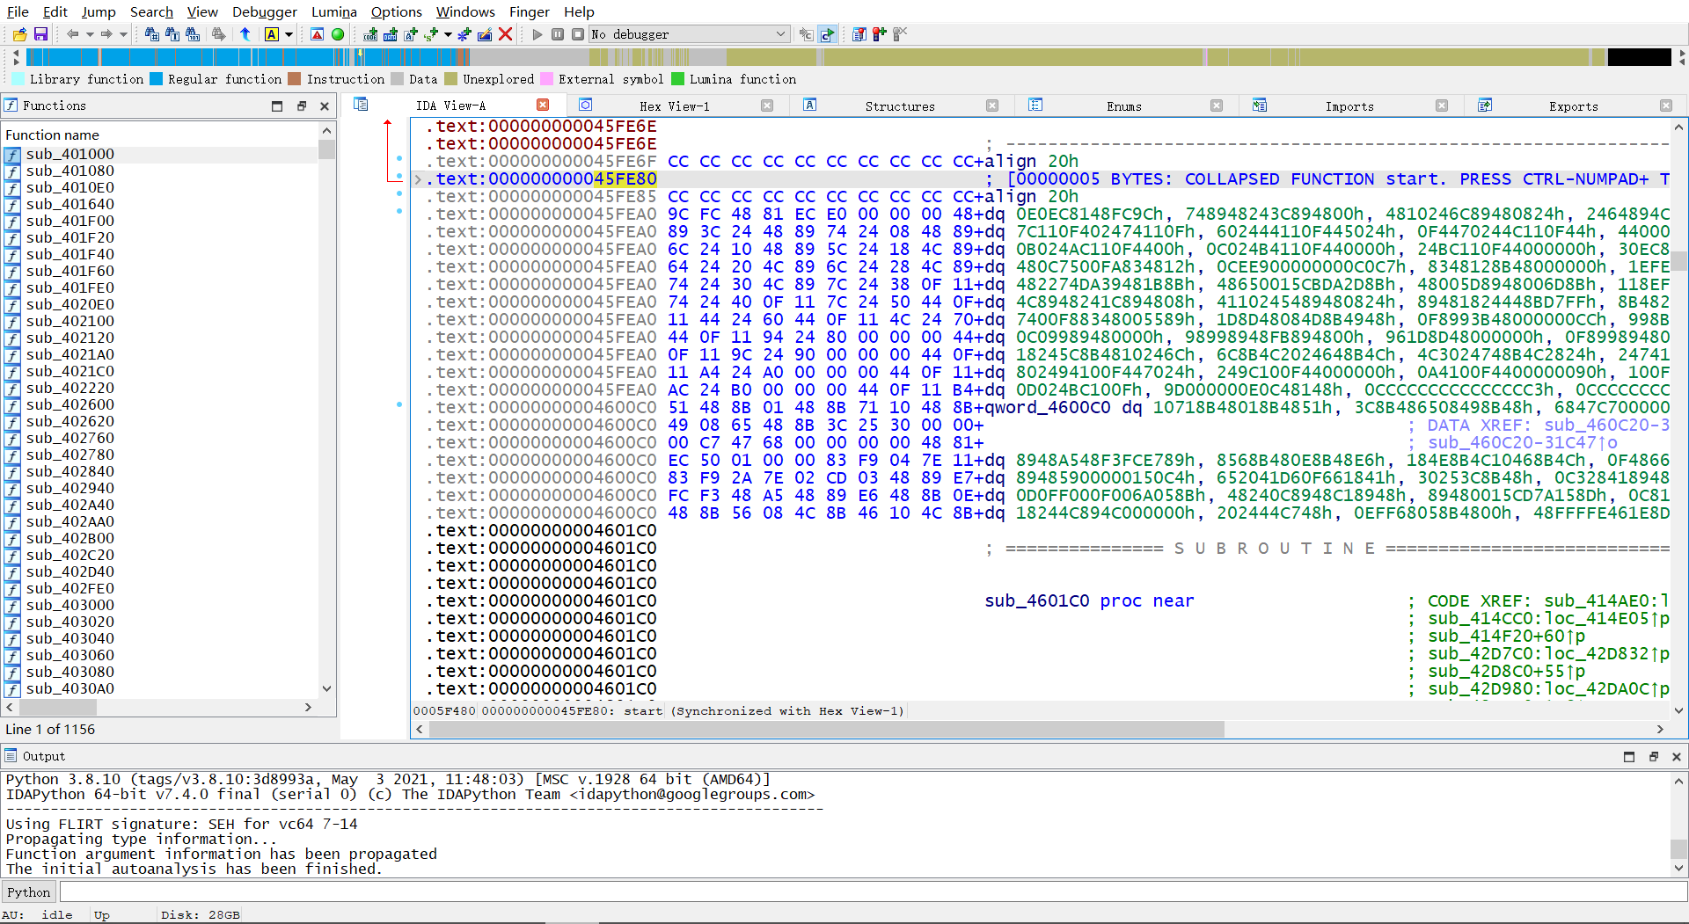Click the red warning triangle icon

click(x=318, y=34)
